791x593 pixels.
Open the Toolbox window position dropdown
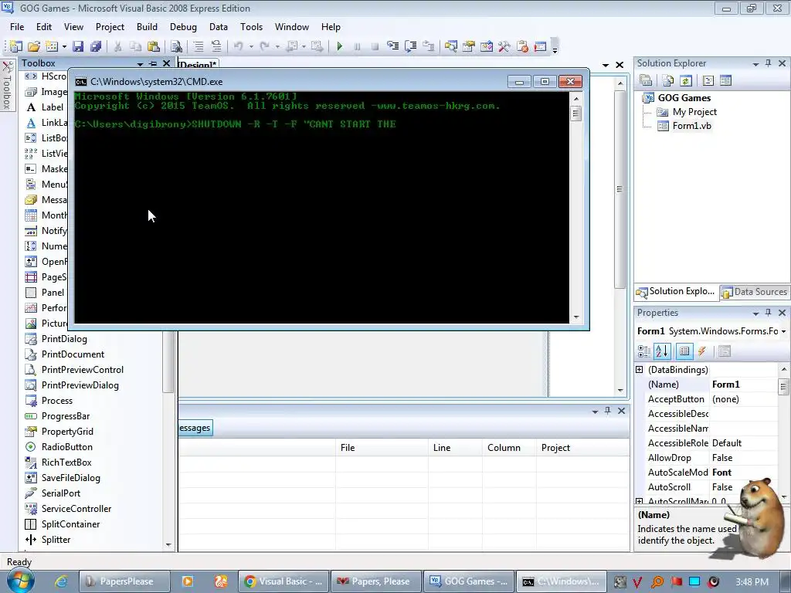(x=140, y=64)
